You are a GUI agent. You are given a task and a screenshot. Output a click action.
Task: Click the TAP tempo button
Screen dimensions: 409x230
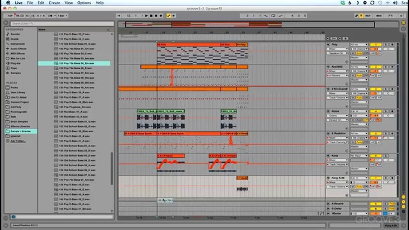click(10, 15)
